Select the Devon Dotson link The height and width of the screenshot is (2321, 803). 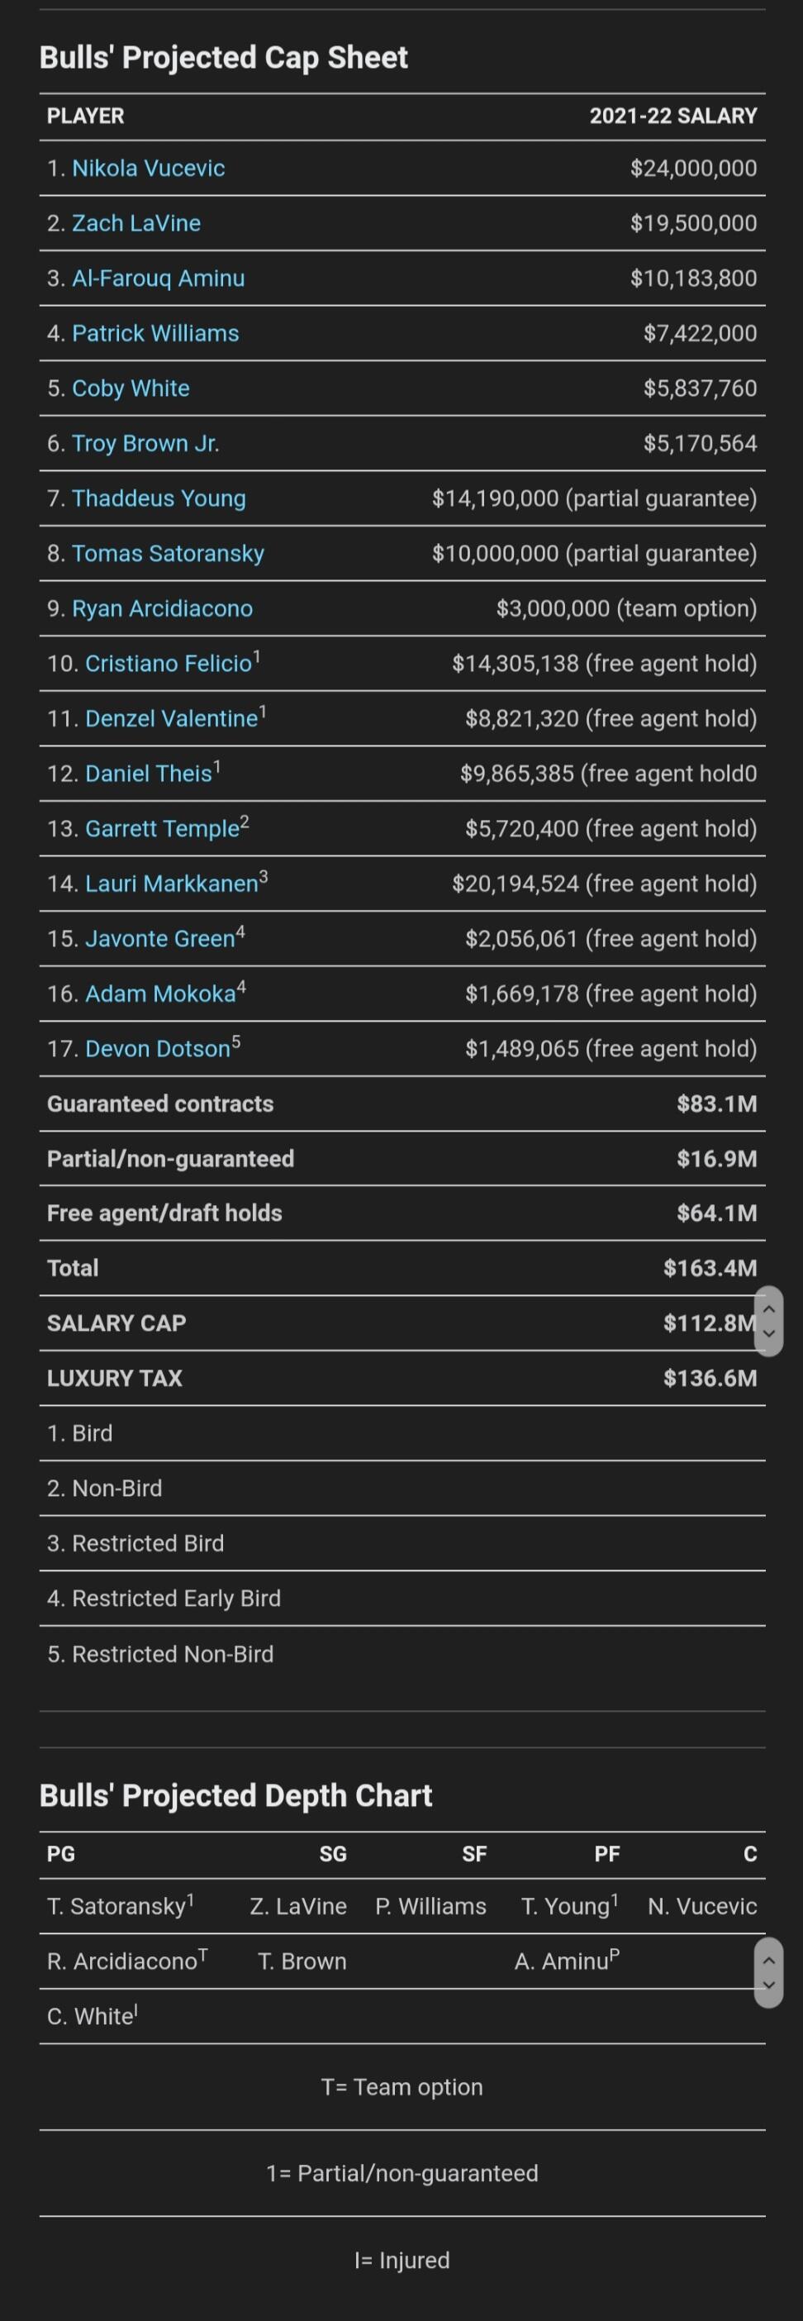click(158, 1049)
